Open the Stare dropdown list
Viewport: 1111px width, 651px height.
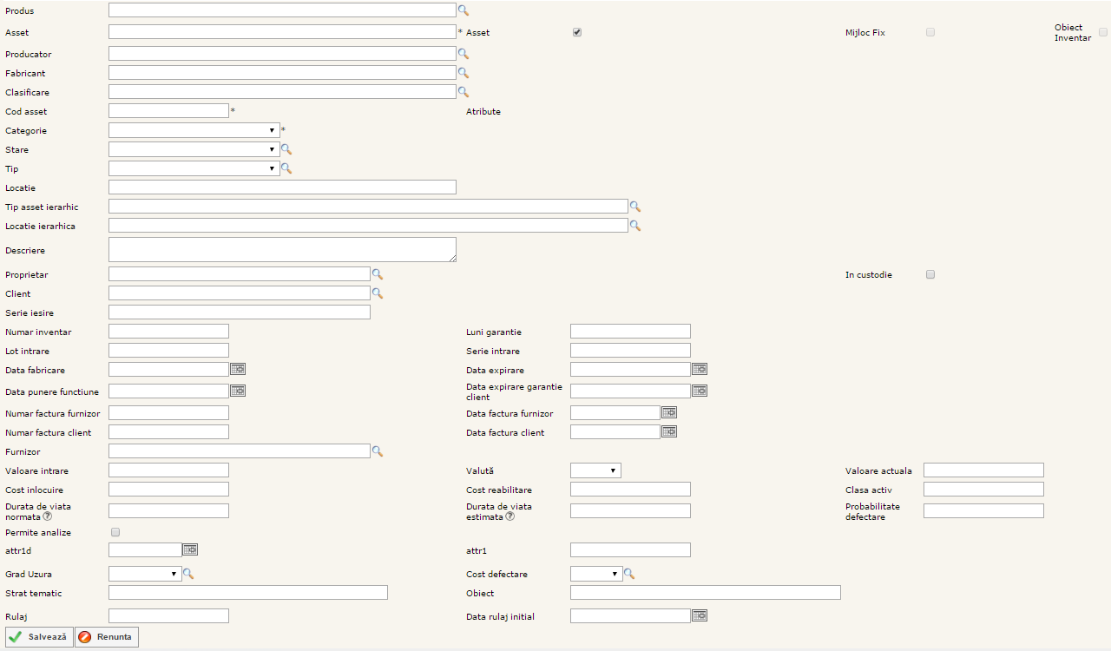tap(194, 150)
